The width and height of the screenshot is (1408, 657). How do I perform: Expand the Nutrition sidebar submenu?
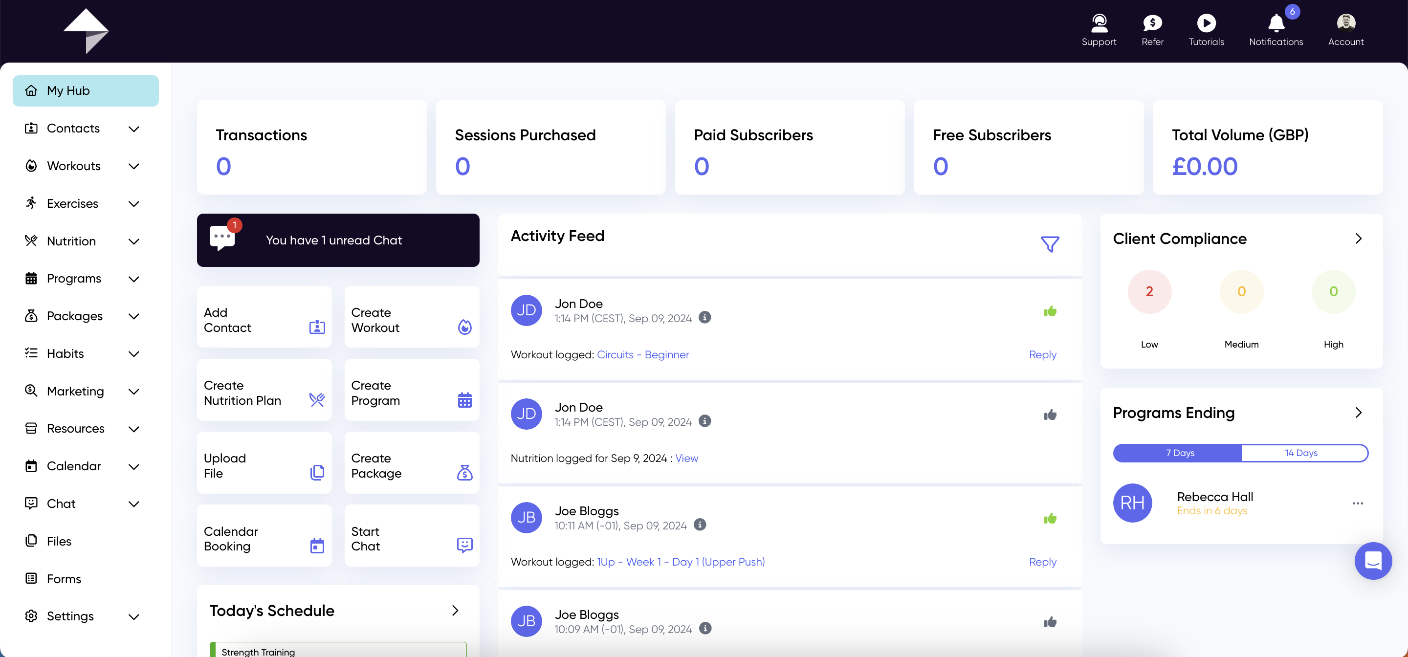(133, 241)
